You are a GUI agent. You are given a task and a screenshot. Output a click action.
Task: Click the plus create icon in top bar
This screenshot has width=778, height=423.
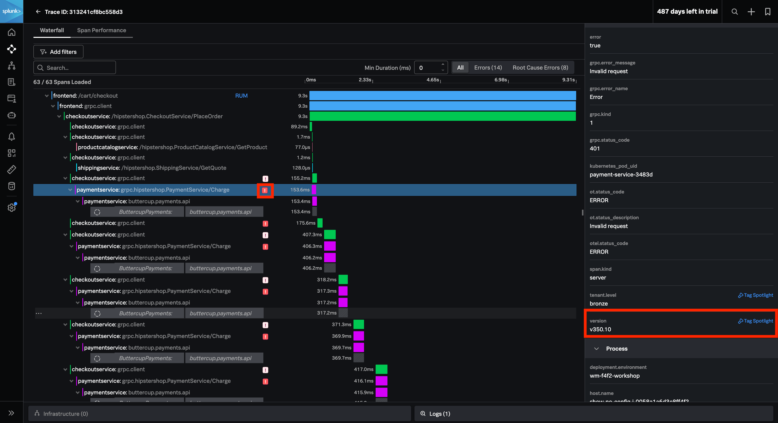pos(751,12)
